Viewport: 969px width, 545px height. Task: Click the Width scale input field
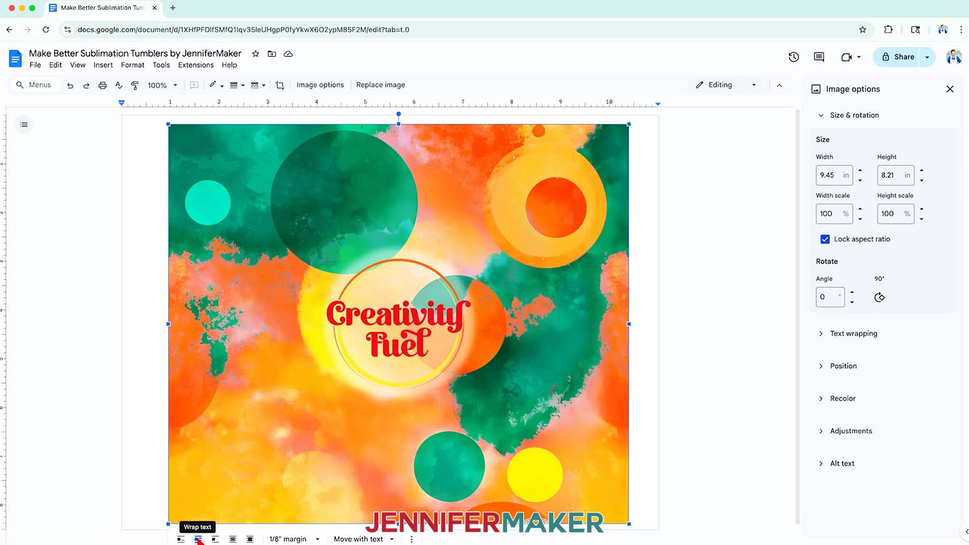coord(834,214)
